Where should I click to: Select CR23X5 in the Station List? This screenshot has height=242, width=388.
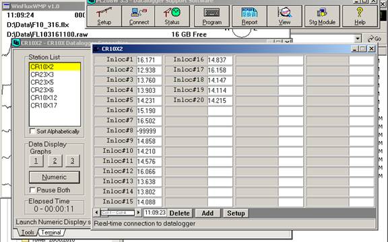[x=55, y=82]
